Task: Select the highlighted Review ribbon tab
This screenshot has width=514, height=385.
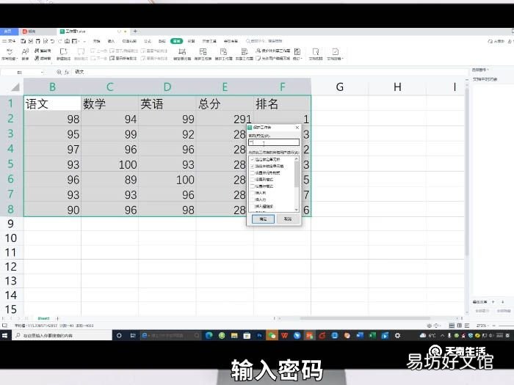Action: [176, 41]
